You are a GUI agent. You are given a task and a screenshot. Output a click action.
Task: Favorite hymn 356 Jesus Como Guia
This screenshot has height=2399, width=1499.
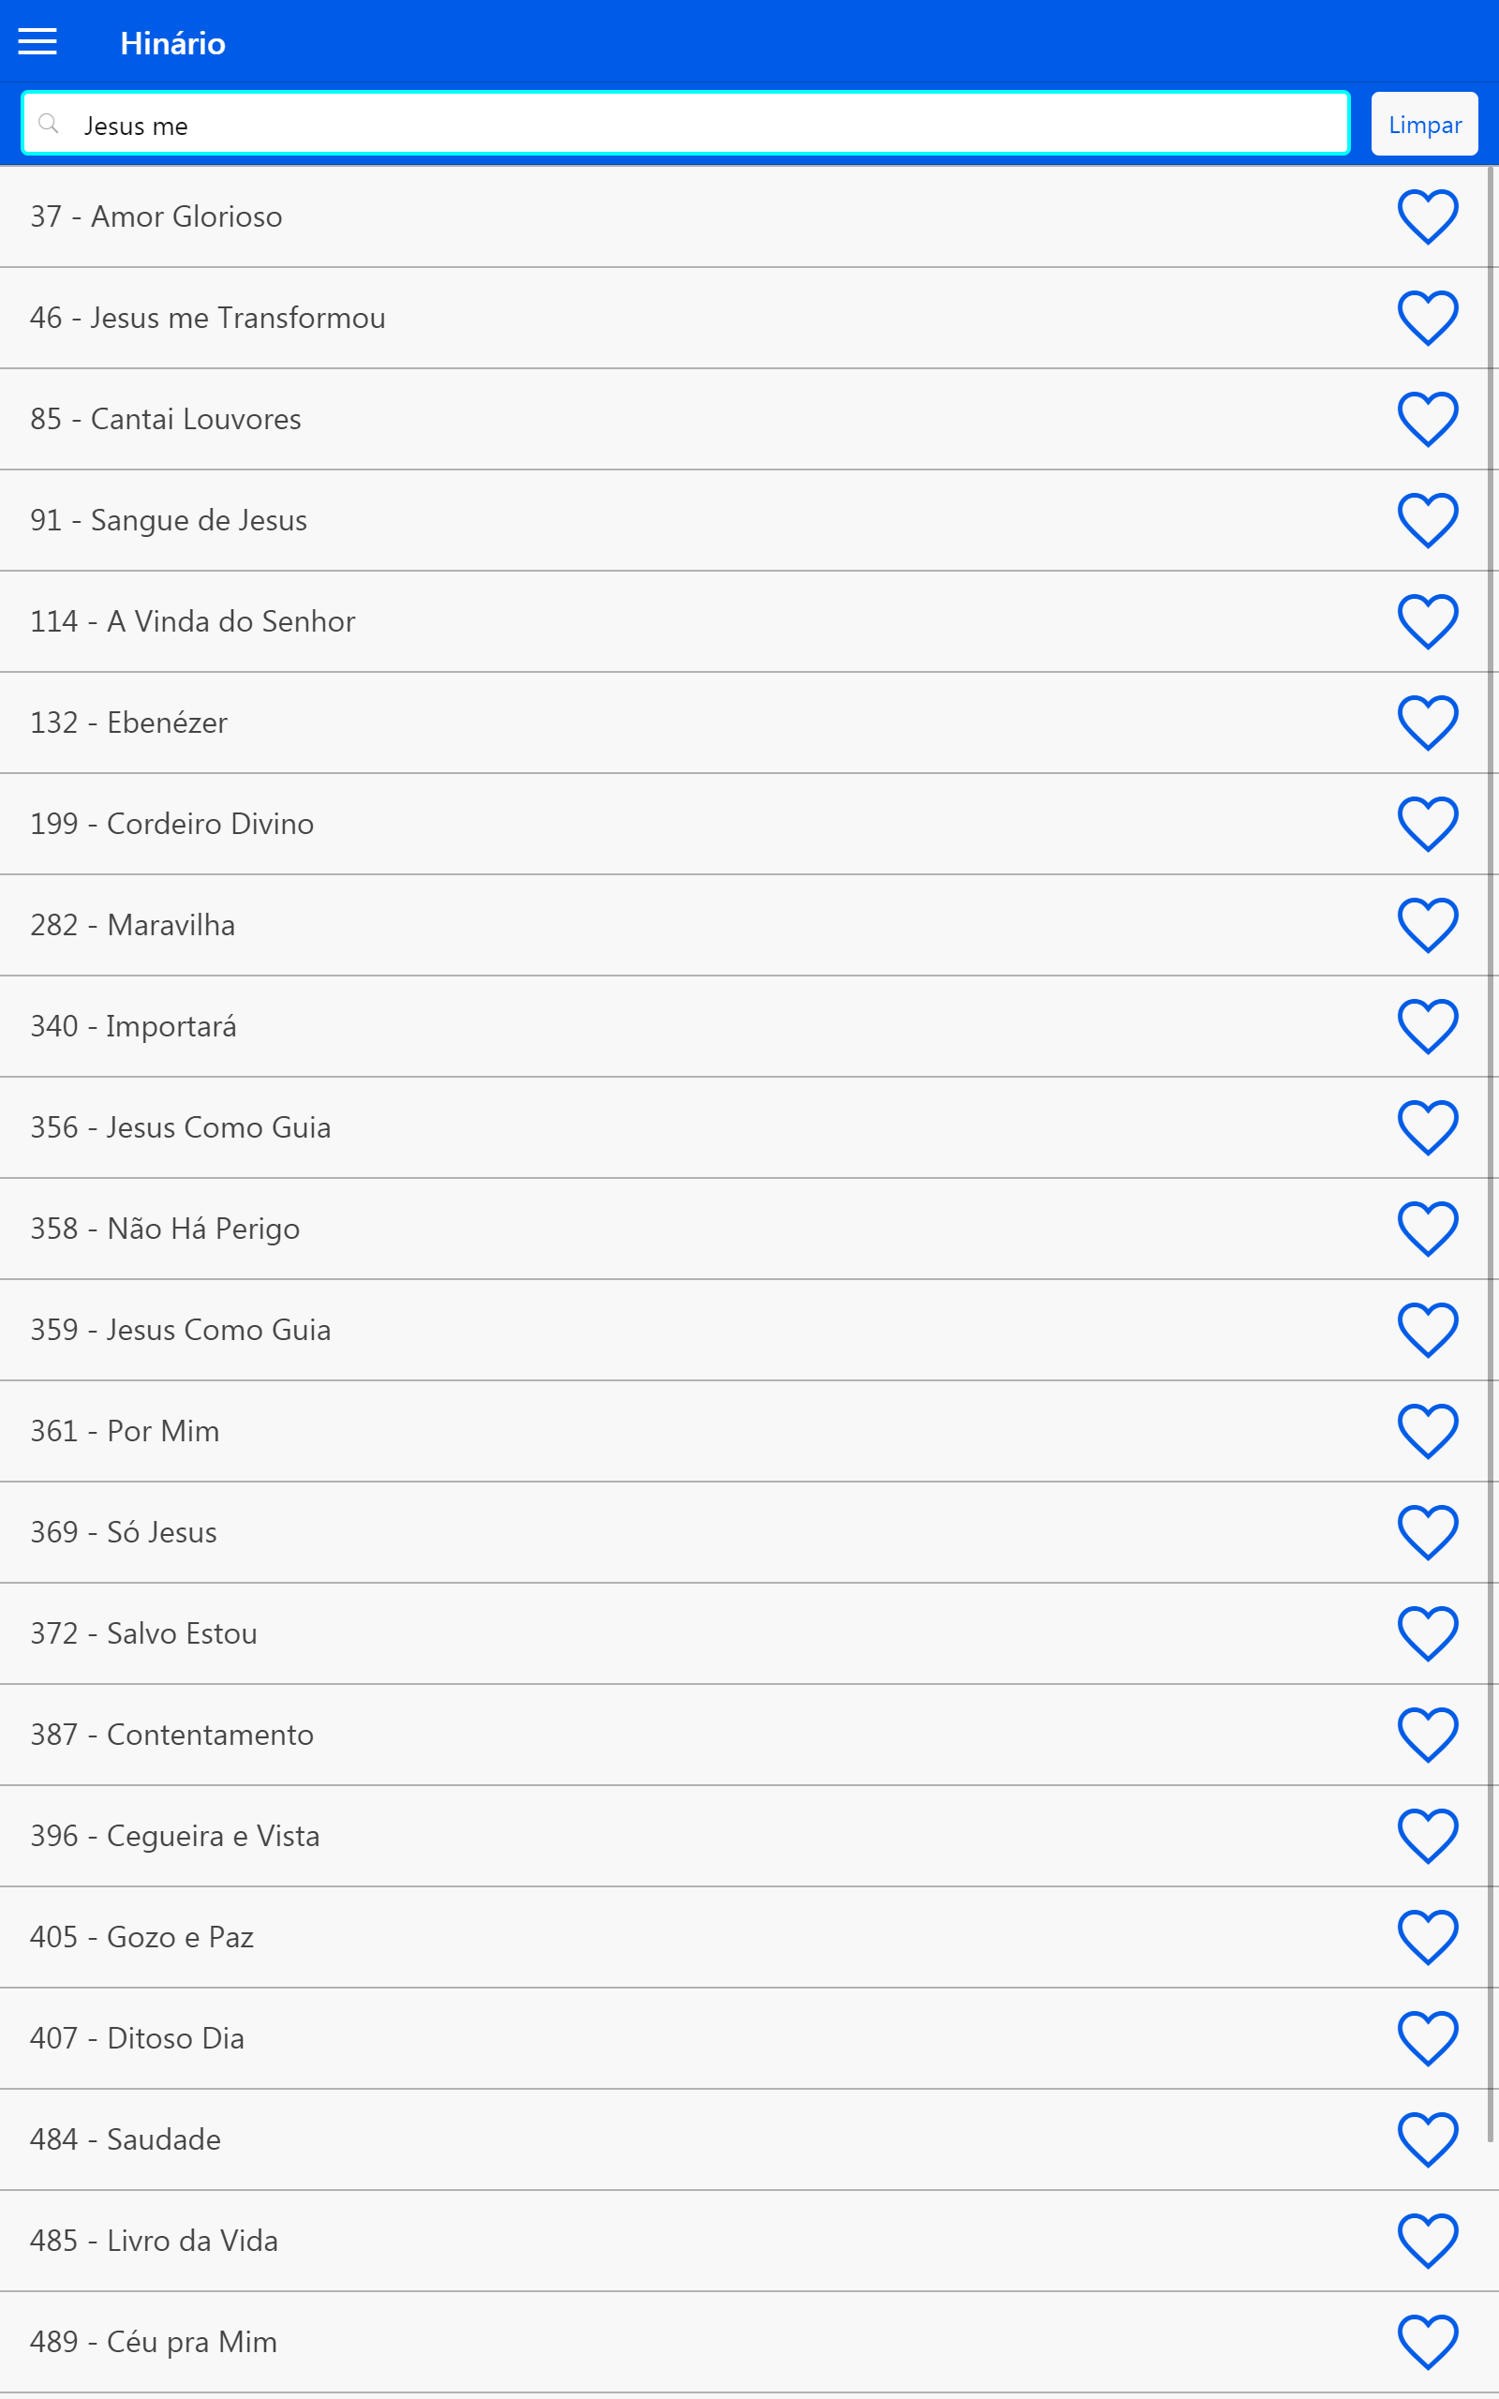pos(1428,1127)
